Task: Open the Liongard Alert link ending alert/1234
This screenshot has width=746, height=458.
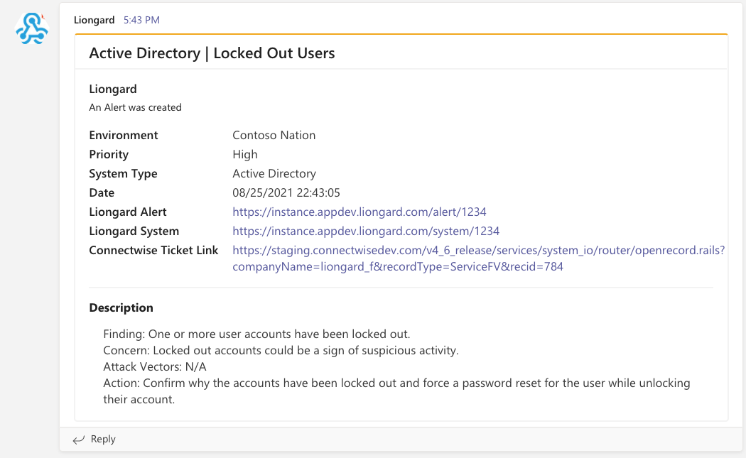Action: [x=360, y=212]
